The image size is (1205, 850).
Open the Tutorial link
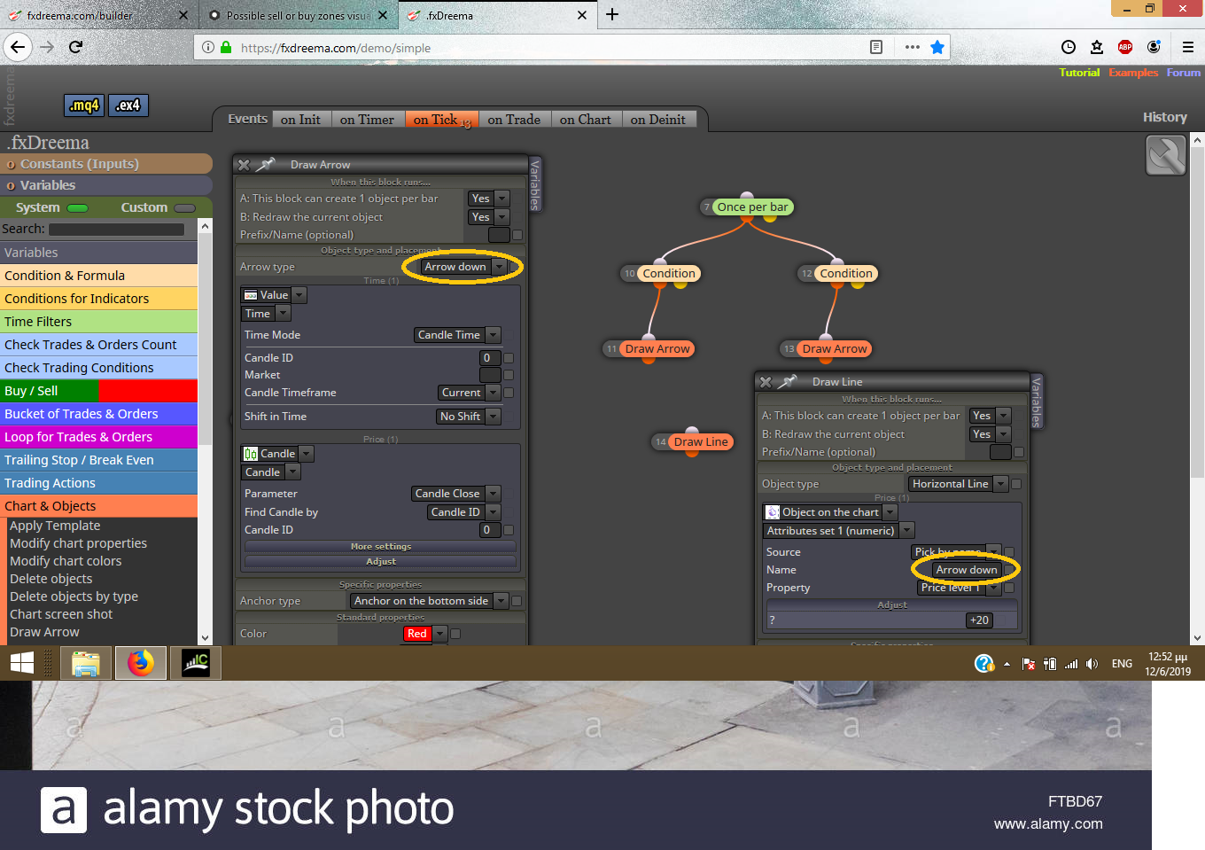tap(1079, 73)
